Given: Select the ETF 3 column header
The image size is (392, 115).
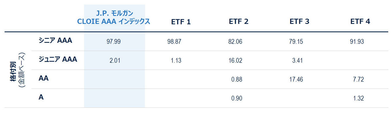Looking at the screenshot, I should [x=299, y=22].
